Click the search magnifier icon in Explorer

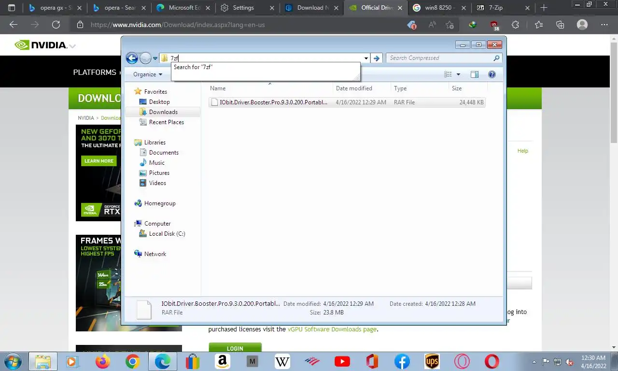tap(496, 58)
